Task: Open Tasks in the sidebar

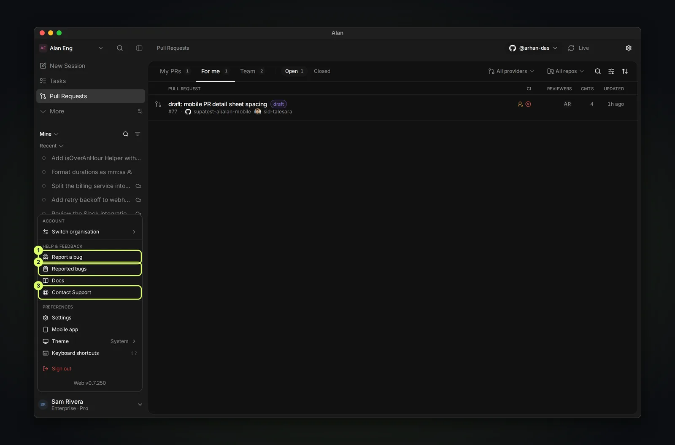Action: [x=91, y=81]
